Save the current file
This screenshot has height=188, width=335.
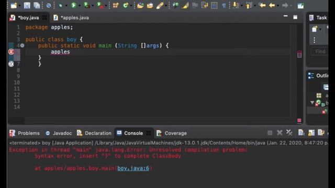click(x=27, y=5)
